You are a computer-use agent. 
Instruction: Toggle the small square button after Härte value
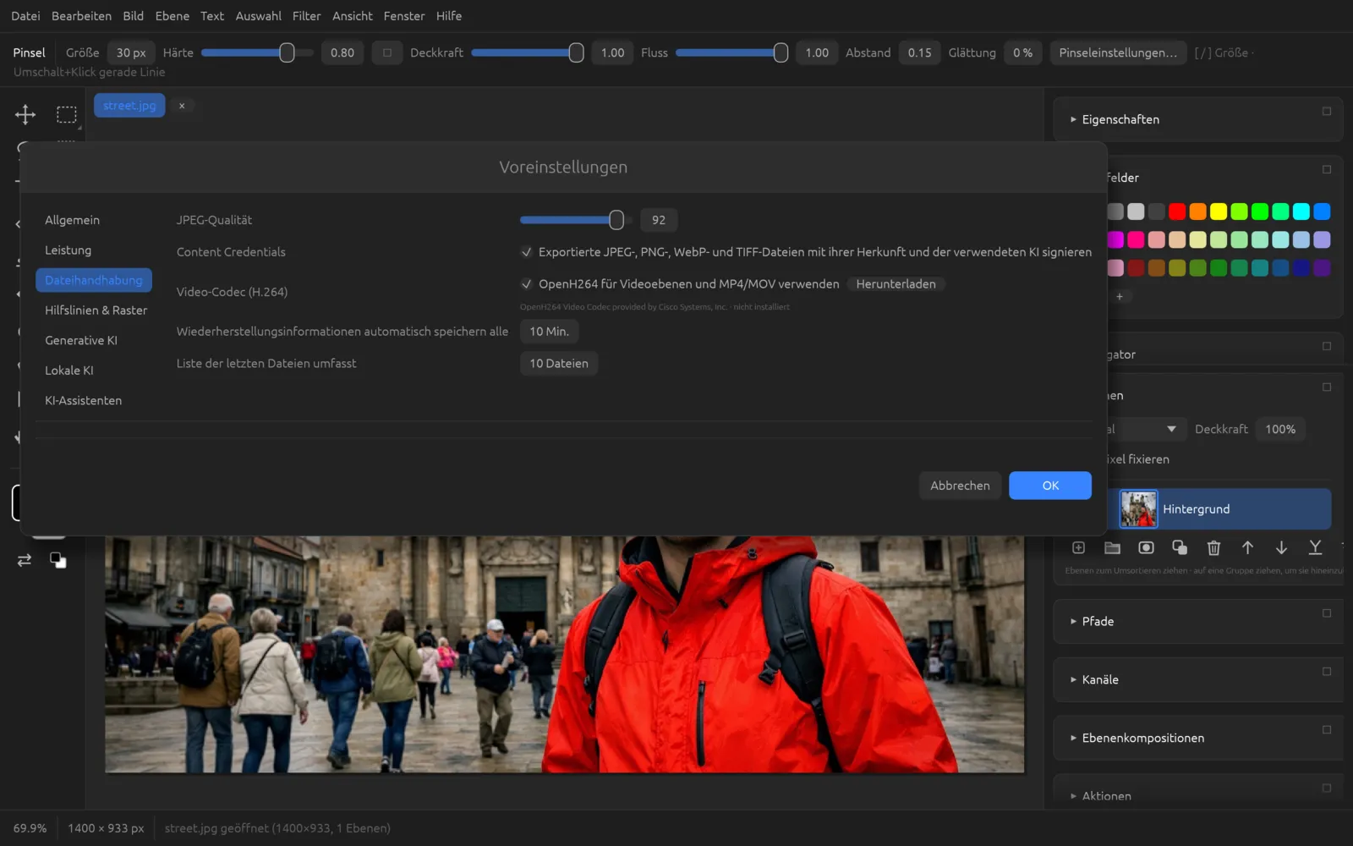click(387, 52)
